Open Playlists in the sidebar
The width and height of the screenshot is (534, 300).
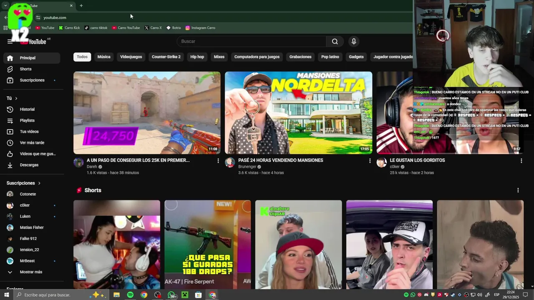[x=32, y=120]
